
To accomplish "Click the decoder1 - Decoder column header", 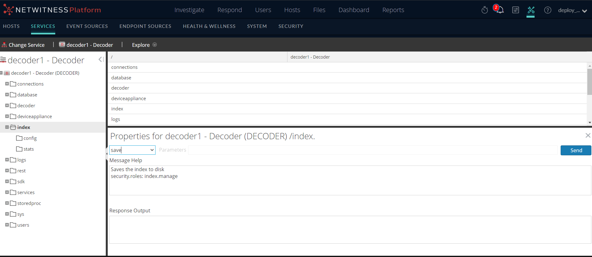I will coord(440,57).
